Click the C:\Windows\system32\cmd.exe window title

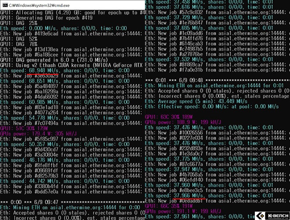tap(39, 5)
